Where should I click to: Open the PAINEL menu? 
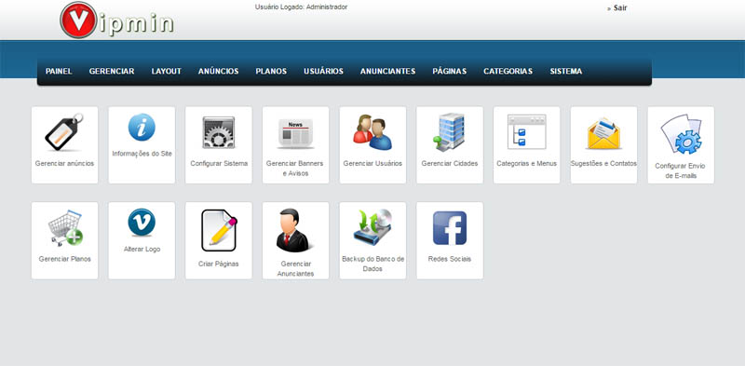(x=59, y=72)
